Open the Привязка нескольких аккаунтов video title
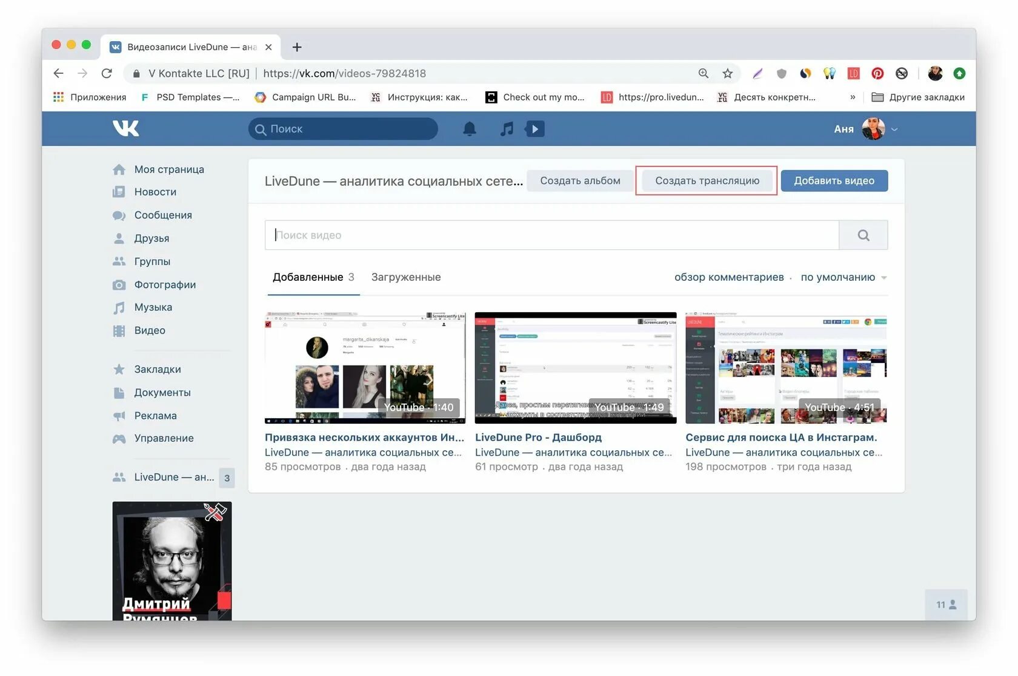This screenshot has width=1018, height=676. coord(365,438)
